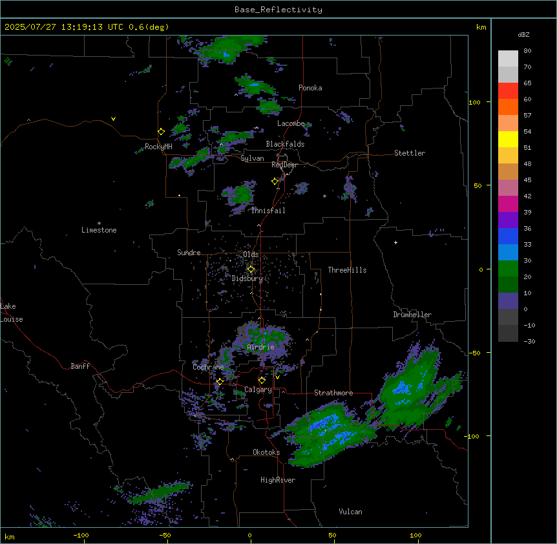Select the Stettler label on the map

(x=410, y=153)
